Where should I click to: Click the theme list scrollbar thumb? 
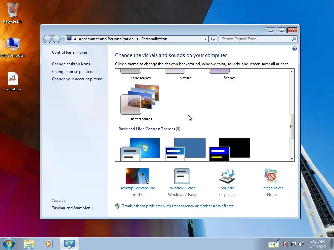pos(291,126)
